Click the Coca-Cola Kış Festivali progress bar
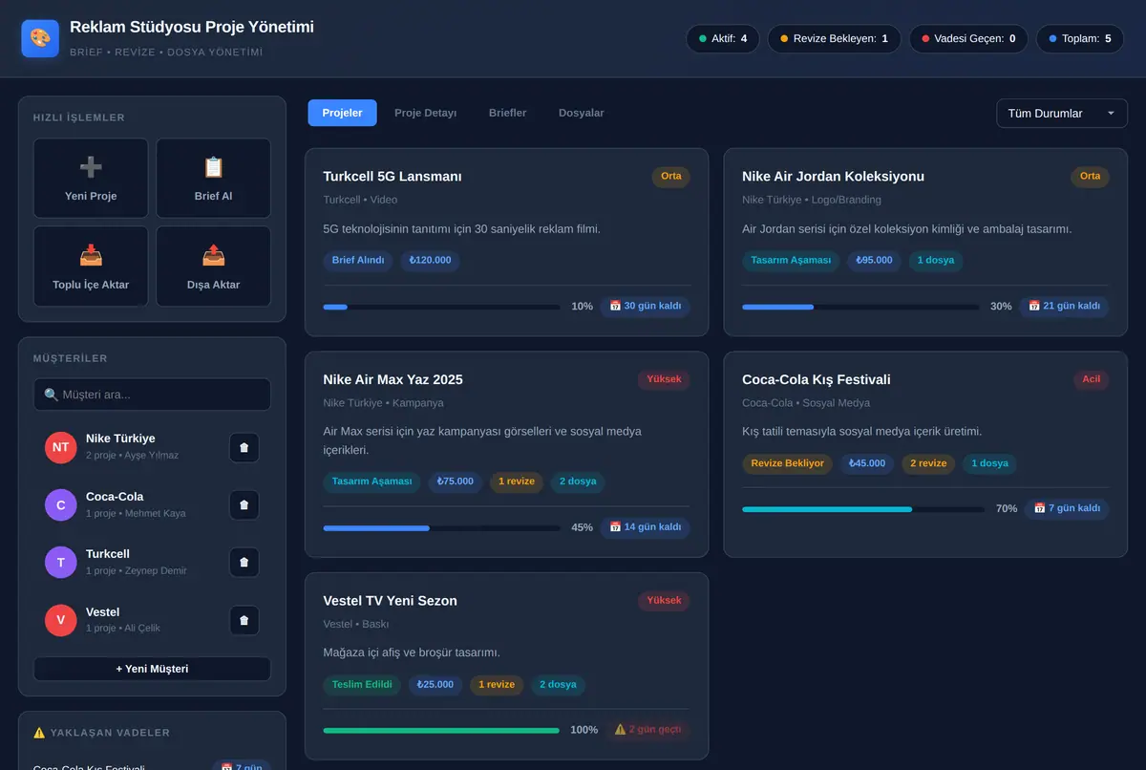Viewport: 1146px width, 770px height. (863, 509)
